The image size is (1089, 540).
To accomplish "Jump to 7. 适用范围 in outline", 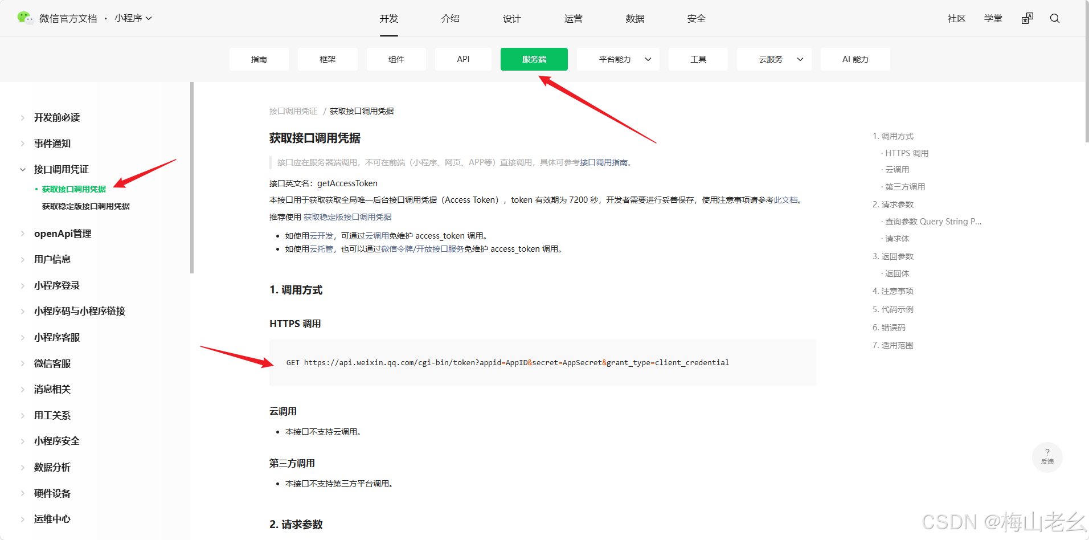I will click(893, 345).
